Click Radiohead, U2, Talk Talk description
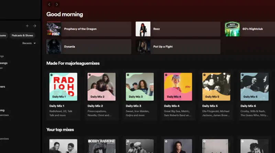 click(x=61, y=113)
